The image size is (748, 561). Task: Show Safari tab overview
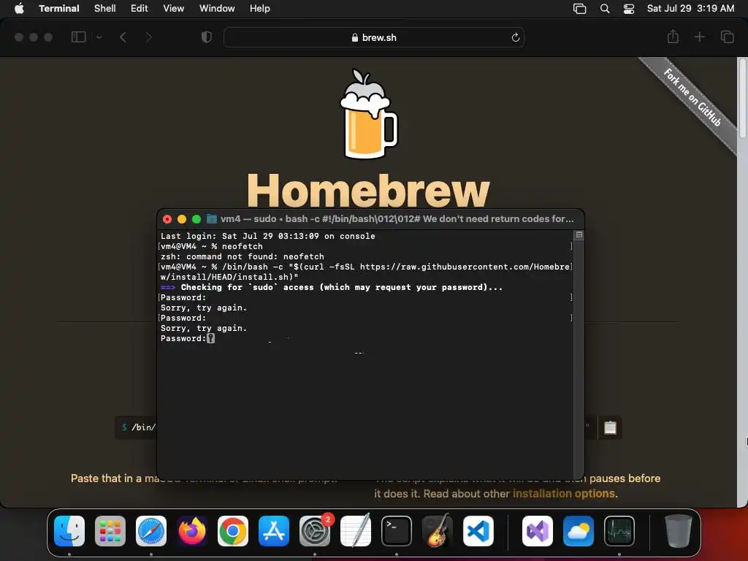(x=727, y=37)
